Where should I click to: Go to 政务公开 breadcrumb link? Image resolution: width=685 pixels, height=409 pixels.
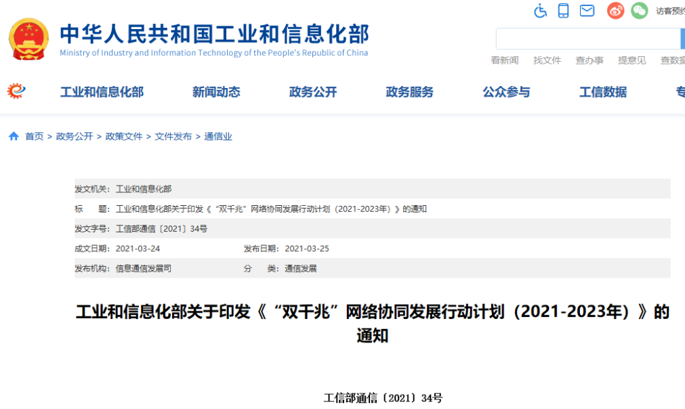75,136
